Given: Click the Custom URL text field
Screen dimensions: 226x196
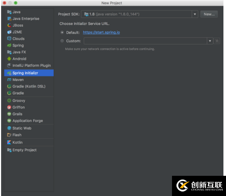Looking at the screenshot, I should 146,41.
